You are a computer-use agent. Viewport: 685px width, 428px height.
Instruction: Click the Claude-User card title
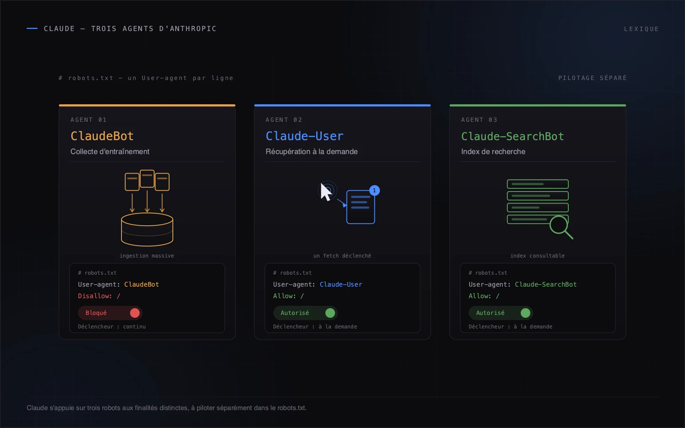tap(304, 136)
